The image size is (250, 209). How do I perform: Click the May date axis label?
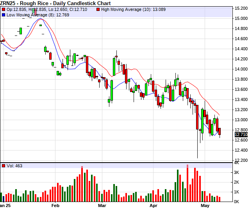pyautogui.click(x=205, y=205)
